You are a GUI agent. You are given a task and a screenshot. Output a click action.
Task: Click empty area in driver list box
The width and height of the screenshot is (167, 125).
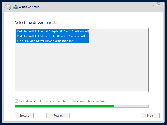[x=82, y=68]
